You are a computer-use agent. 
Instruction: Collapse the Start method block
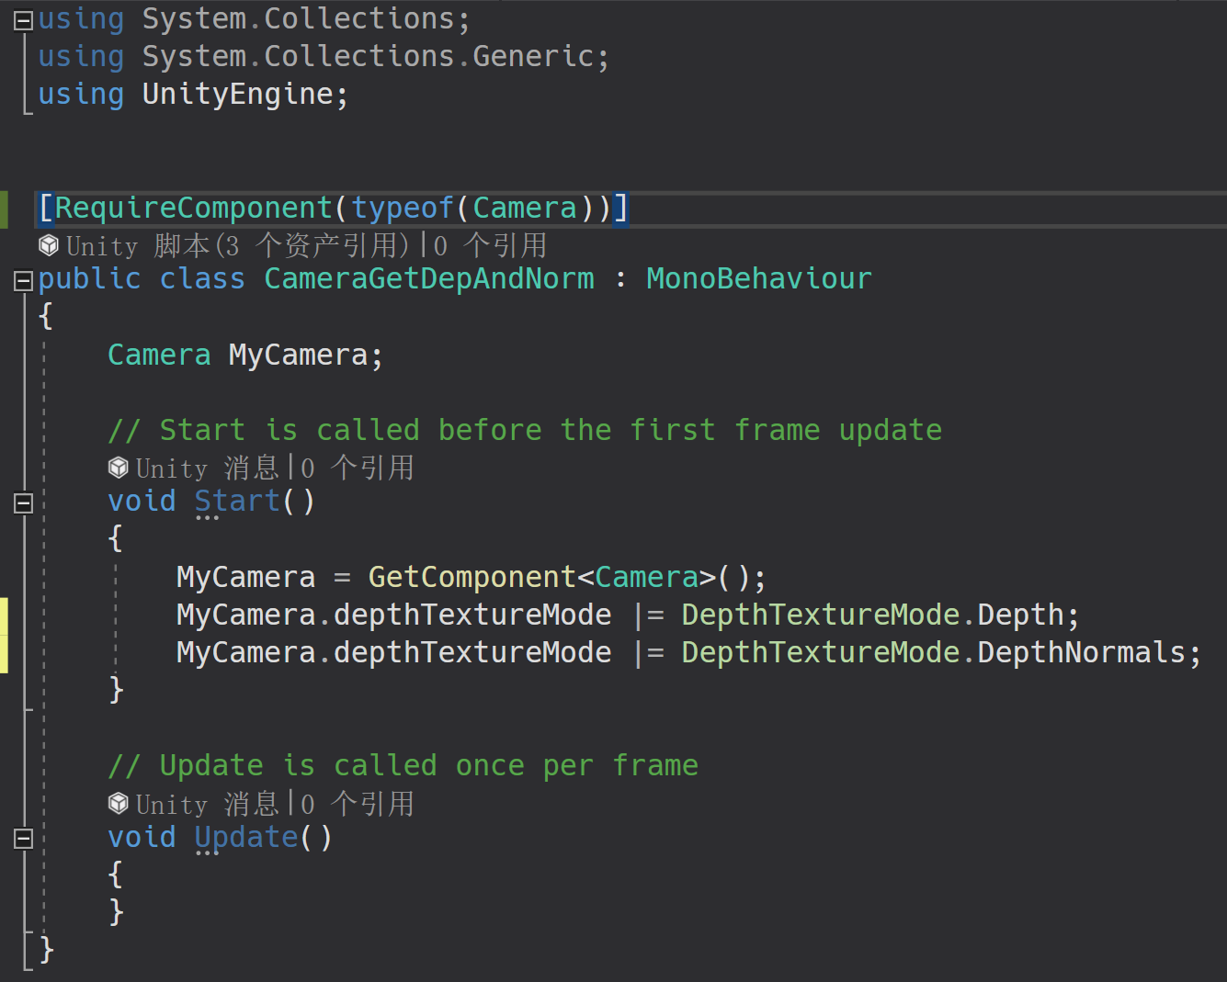(x=24, y=502)
